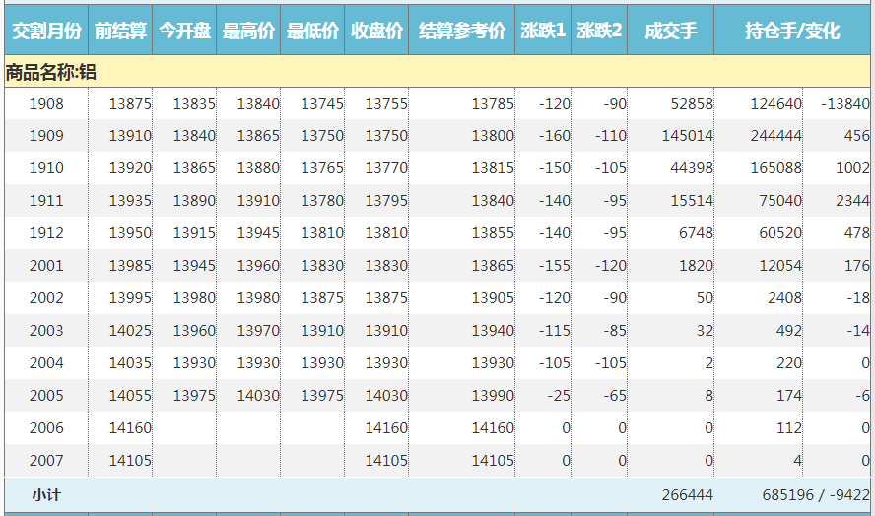This screenshot has width=875, height=516.
Task: Select the 结算参考价 column header
Action: coord(461,32)
